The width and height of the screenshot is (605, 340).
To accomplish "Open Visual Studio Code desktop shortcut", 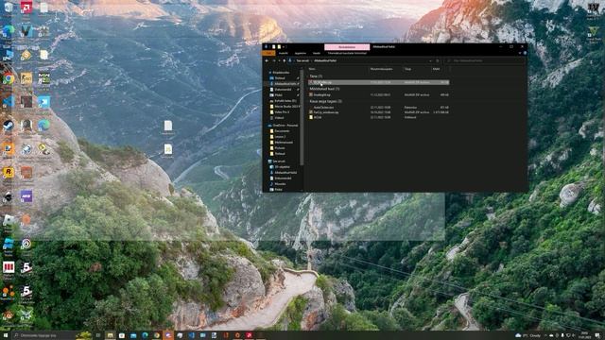I will [x=9, y=102].
